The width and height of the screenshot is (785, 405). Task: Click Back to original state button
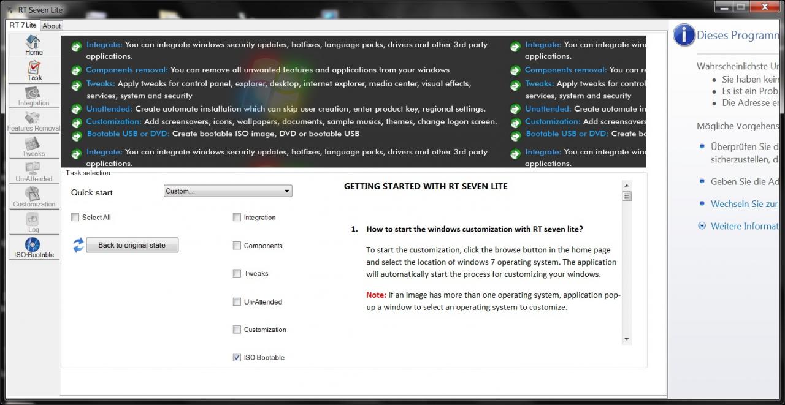click(x=132, y=245)
